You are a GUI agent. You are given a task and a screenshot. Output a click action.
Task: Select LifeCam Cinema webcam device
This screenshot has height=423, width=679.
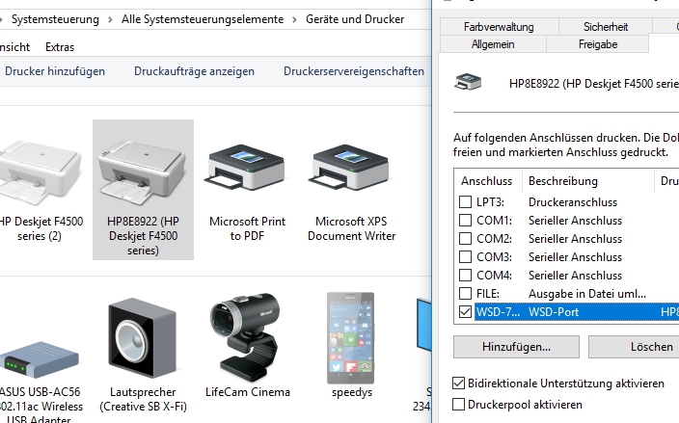click(x=245, y=337)
